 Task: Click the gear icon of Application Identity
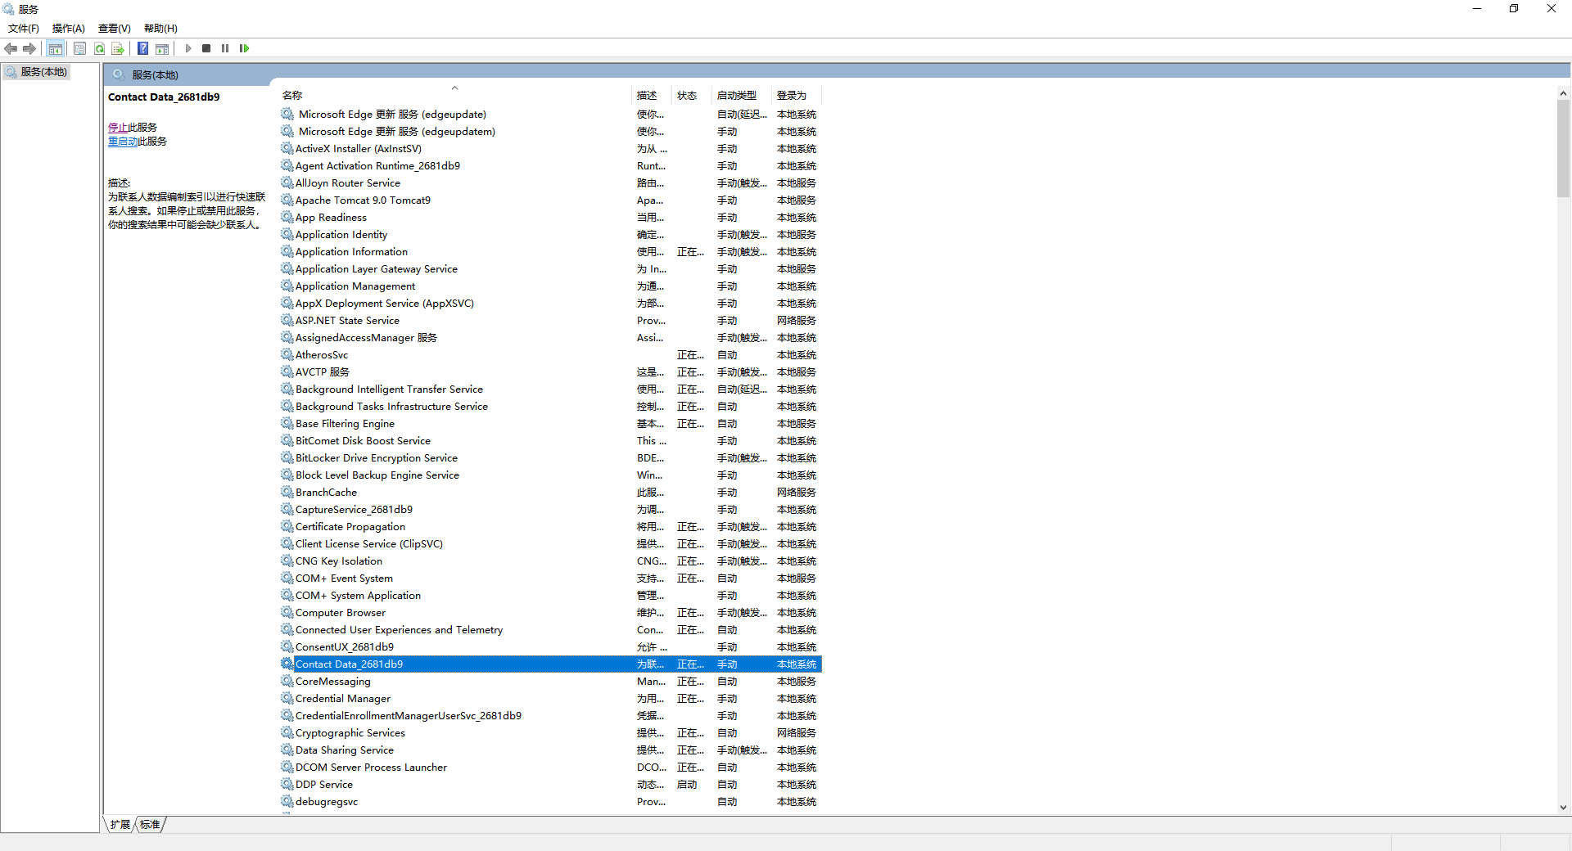[x=287, y=234]
